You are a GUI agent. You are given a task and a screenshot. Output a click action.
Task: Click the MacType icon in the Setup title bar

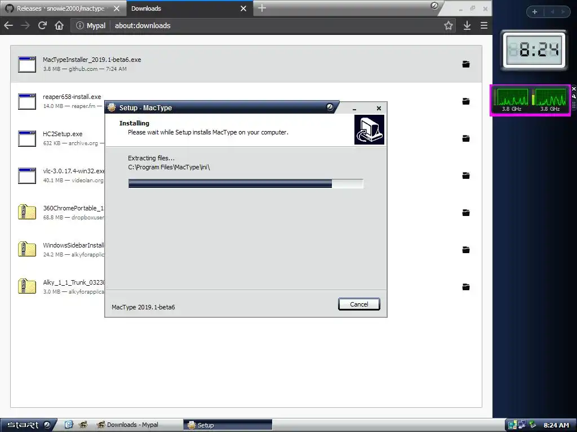(112, 107)
